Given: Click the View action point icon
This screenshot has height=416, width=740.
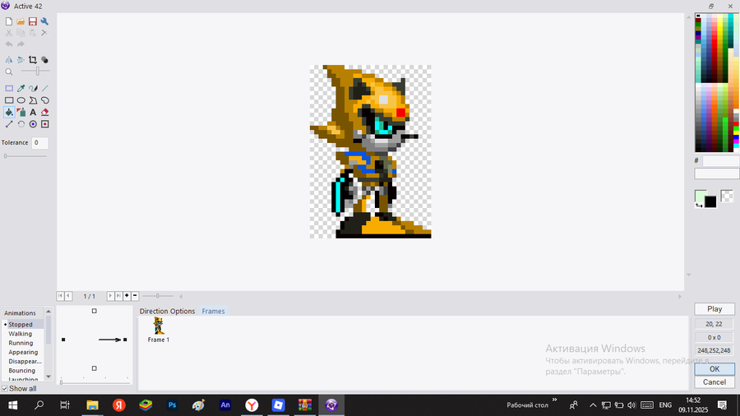Looking at the screenshot, I should coord(45,124).
